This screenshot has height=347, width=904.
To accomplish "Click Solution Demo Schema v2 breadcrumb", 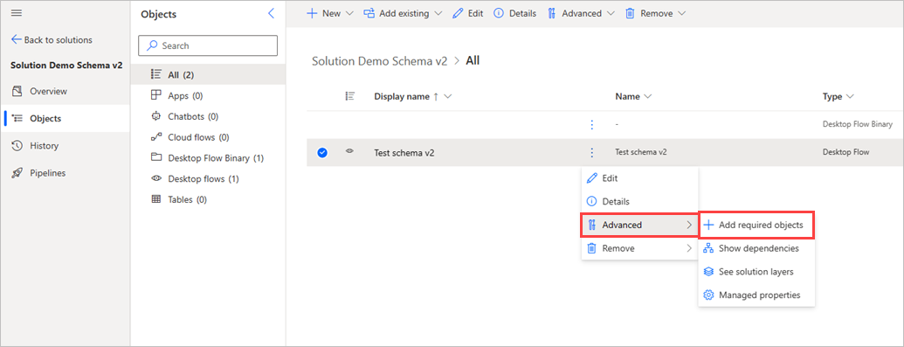I will tap(379, 60).
